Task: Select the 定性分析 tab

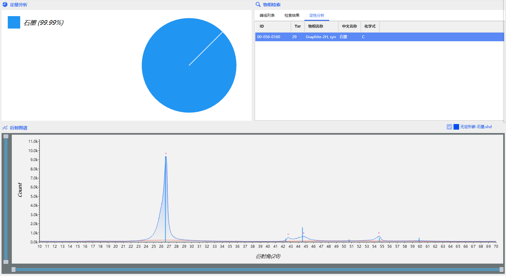Action: pyautogui.click(x=317, y=16)
